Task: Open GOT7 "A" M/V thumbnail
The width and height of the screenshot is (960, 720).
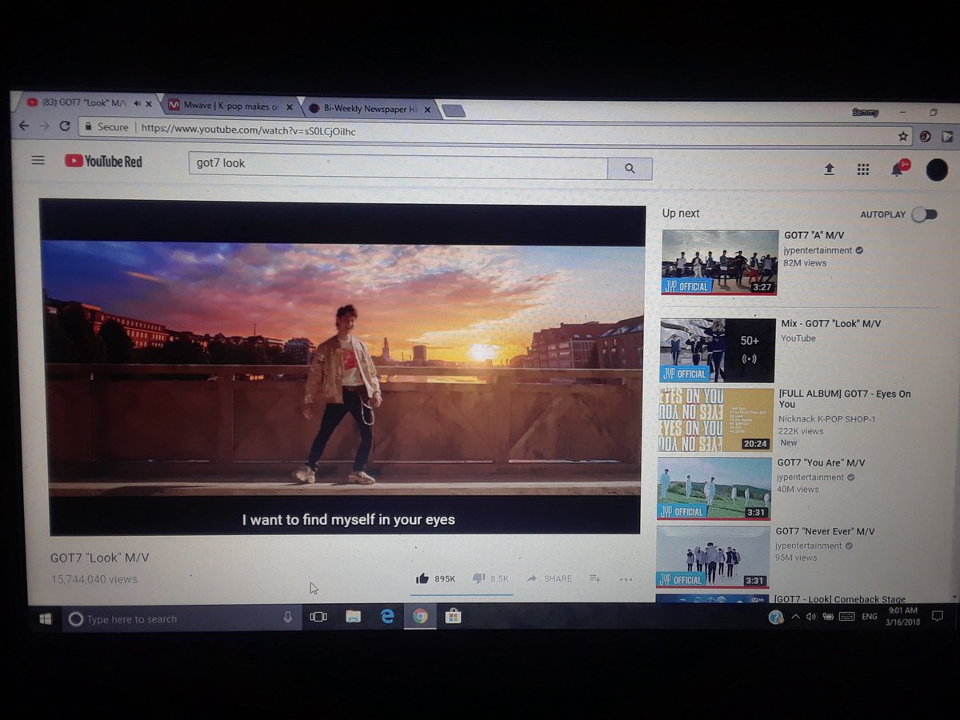Action: click(719, 262)
